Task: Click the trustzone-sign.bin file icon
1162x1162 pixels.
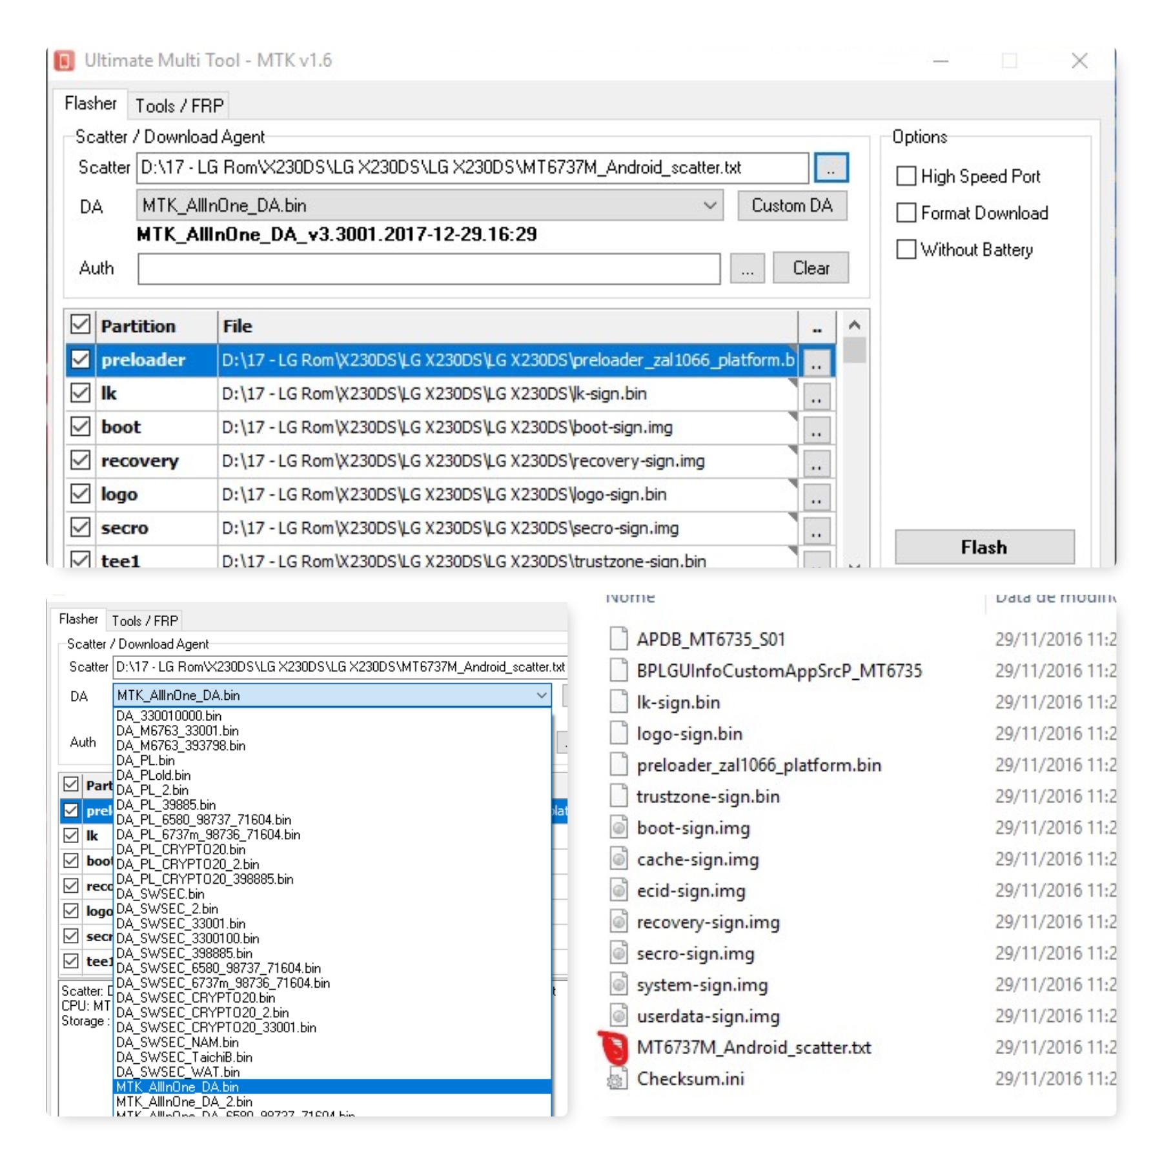Action: (618, 795)
